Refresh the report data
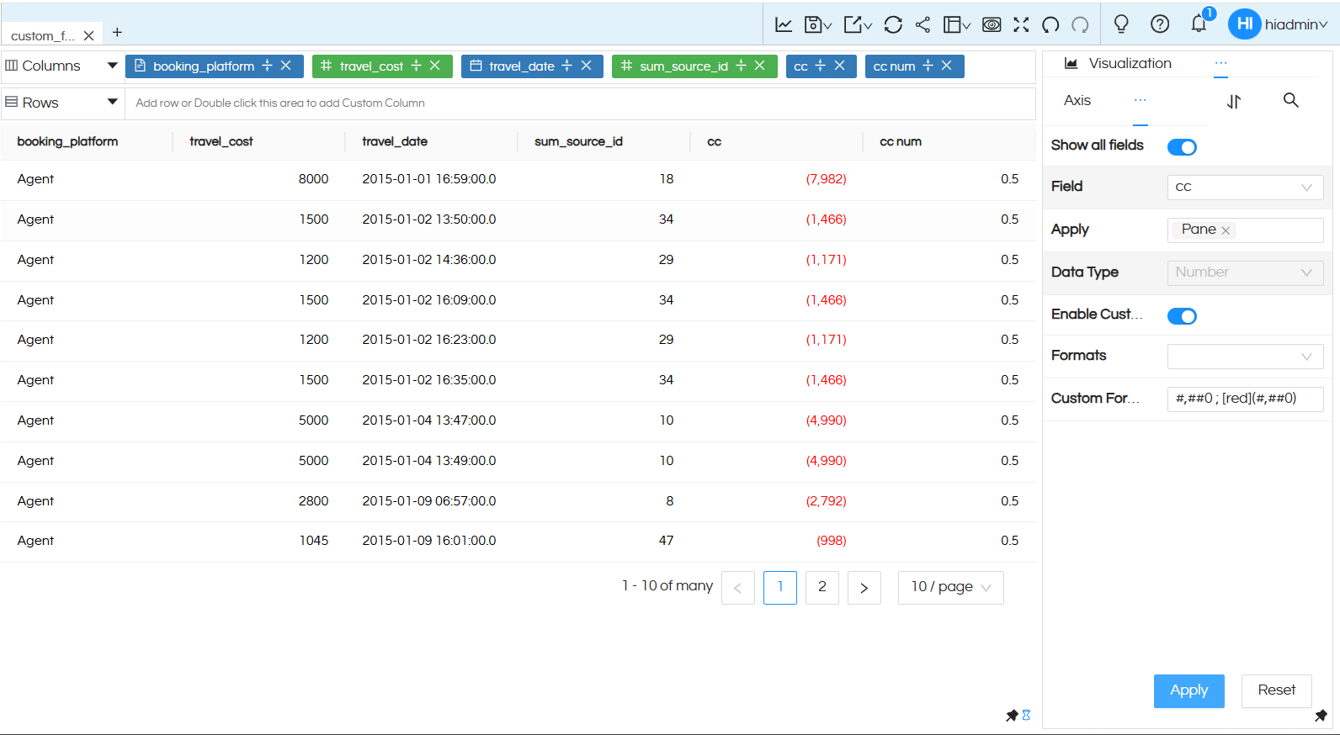This screenshot has width=1340, height=735. tap(893, 24)
